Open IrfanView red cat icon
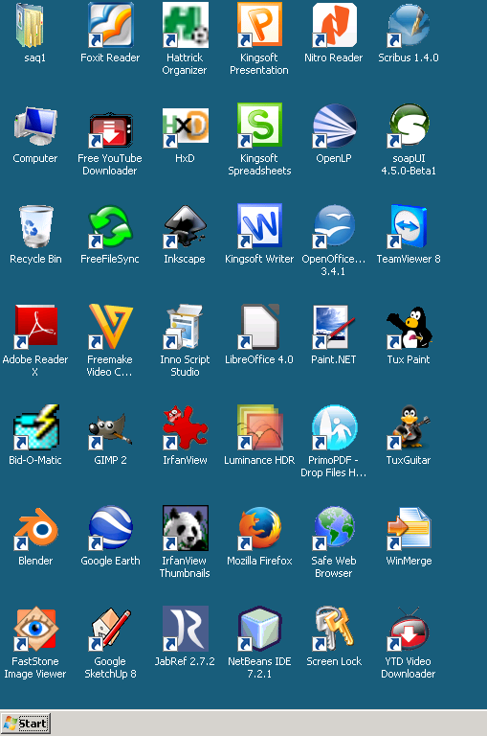 [x=185, y=426]
